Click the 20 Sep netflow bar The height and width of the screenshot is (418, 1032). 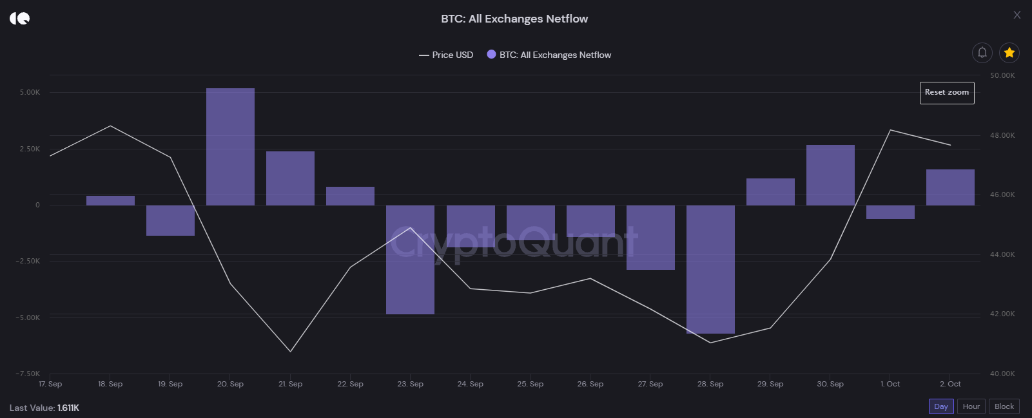click(x=230, y=147)
